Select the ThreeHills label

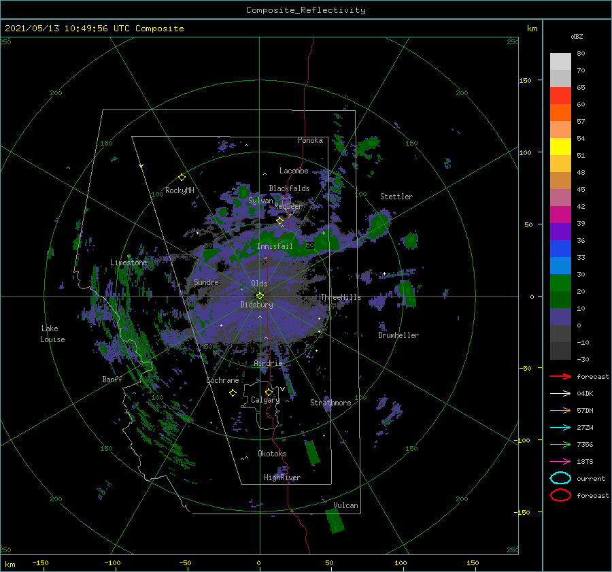pos(341,297)
